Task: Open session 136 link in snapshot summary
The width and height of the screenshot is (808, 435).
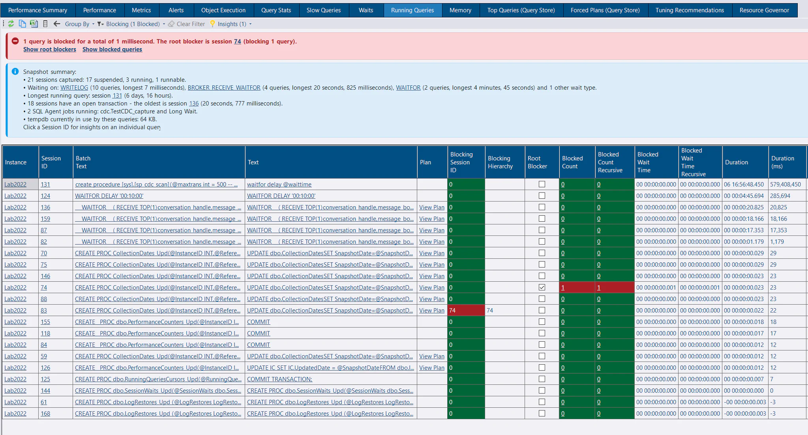Action: pos(194,104)
